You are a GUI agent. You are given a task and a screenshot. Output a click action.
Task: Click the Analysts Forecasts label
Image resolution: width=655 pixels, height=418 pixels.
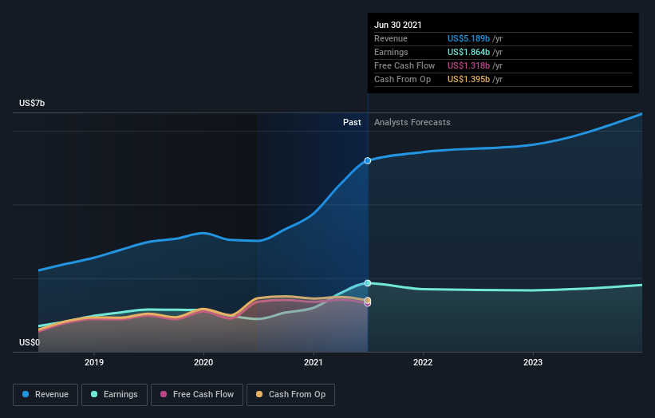coord(412,122)
